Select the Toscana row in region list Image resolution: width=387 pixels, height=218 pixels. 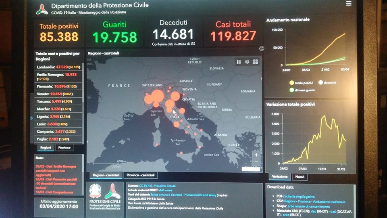58,101
